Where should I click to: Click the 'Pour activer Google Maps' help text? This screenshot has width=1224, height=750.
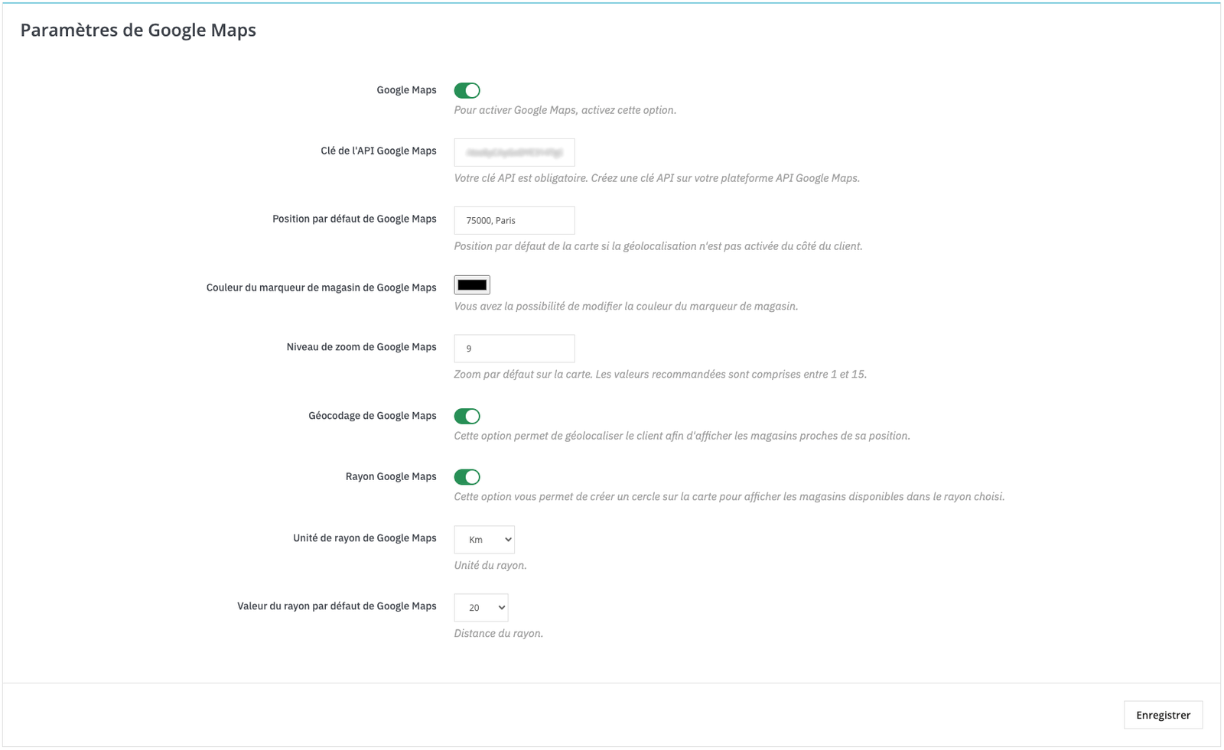tap(565, 110)
